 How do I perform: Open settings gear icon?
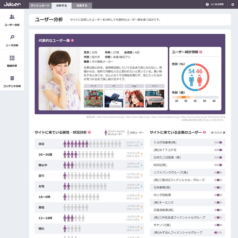click(233, 4)
